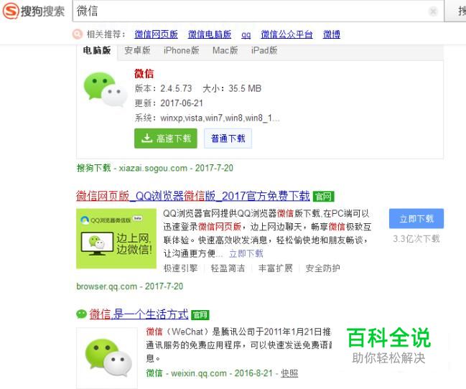466x389 pixels.
Task: Click the update date 2017-06-21
Action: [x=182, y=103]
